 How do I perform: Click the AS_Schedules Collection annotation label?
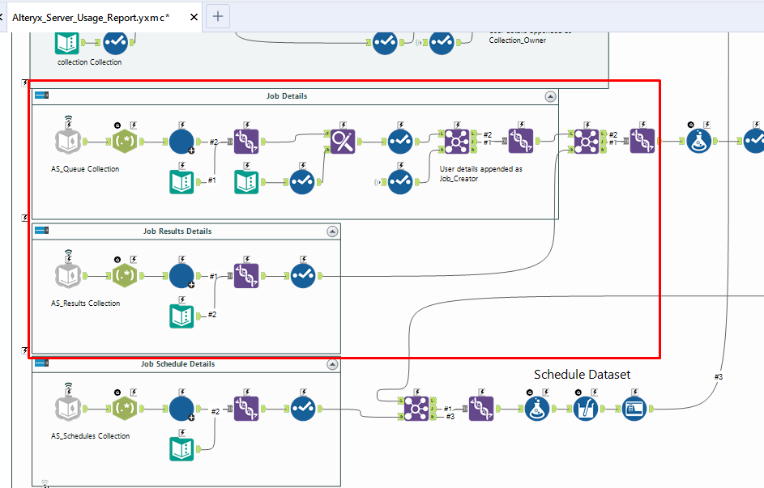point(90,436)
